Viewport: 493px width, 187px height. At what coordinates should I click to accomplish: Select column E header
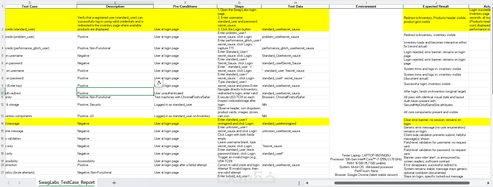(x=115, y=3)
